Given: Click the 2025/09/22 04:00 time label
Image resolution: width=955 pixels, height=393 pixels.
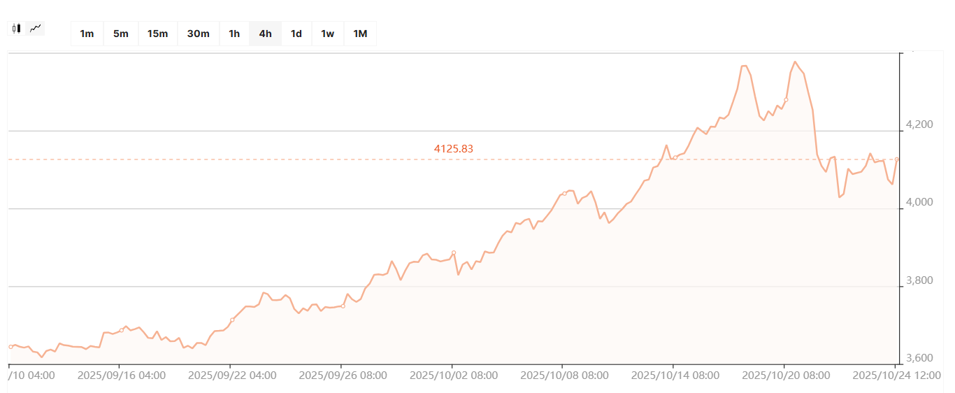Looking at the screenshot, I should click(x=232, y=375).
